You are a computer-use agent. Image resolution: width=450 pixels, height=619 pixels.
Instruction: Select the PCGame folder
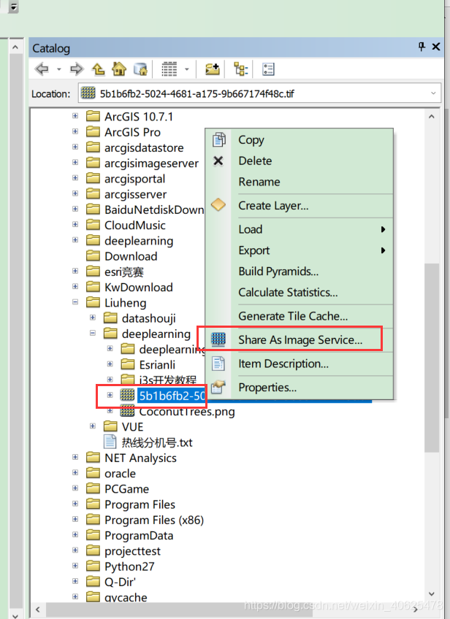[x=126, y=489]
